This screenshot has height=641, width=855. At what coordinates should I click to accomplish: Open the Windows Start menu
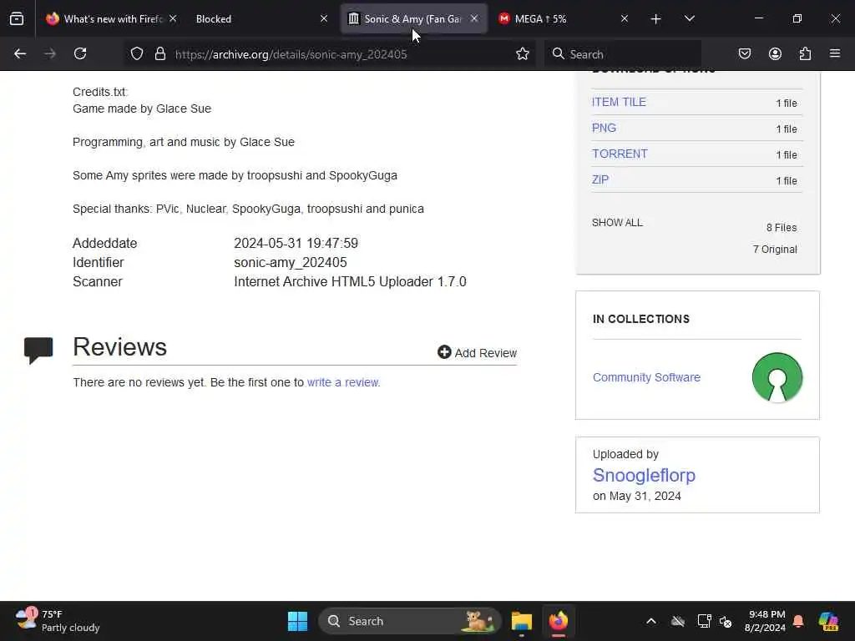pyautogui.click(x=298, y=621)
